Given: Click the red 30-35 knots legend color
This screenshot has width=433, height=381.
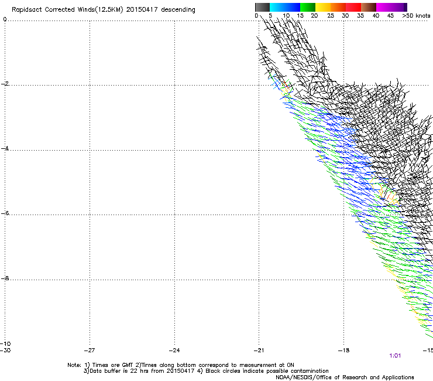Looking at the screenshot, I should [x=353, y=7].
